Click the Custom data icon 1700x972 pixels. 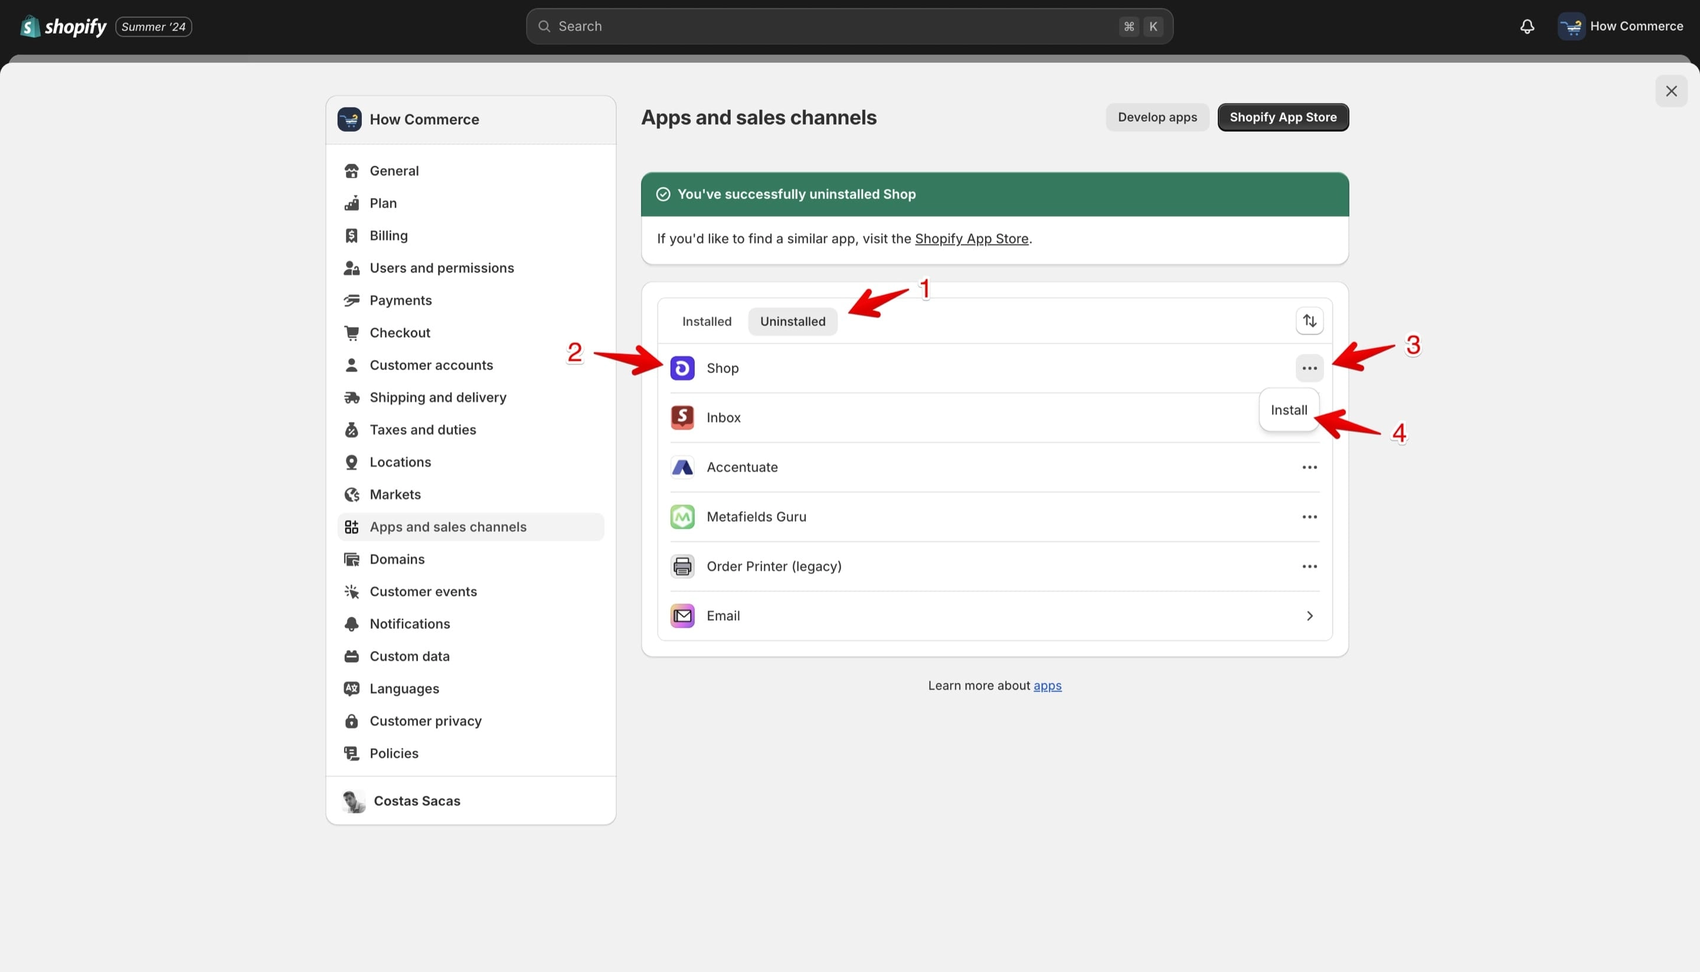[x=351, y=656]
